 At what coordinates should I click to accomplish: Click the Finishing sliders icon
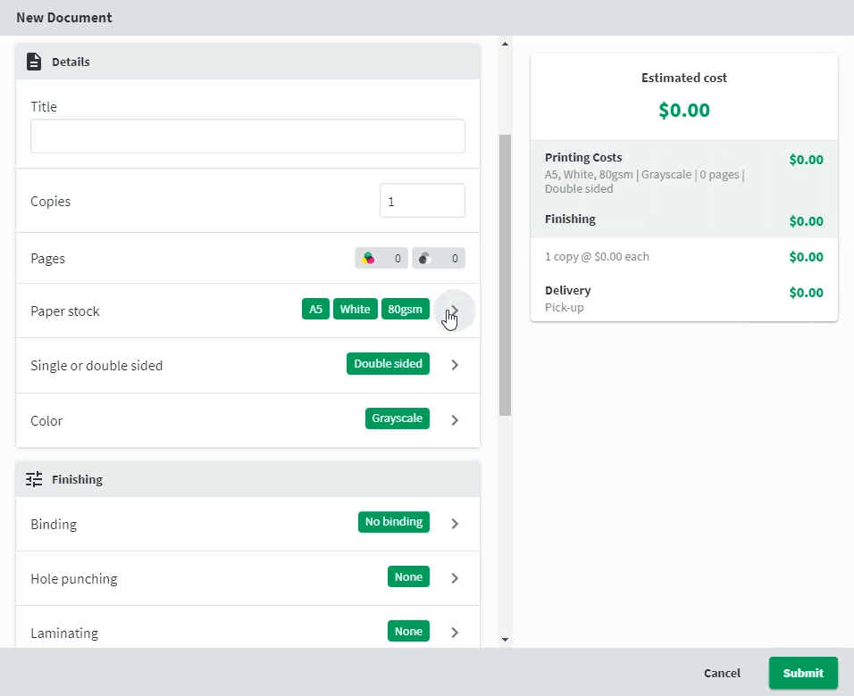34,479
